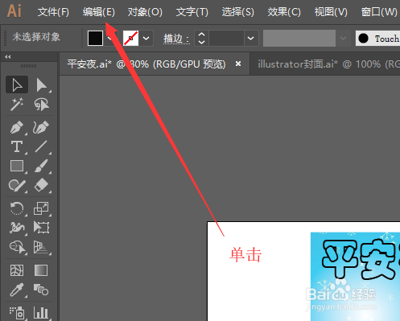
Task: Select the Rotate tool
Action: (x=17, y=208)
